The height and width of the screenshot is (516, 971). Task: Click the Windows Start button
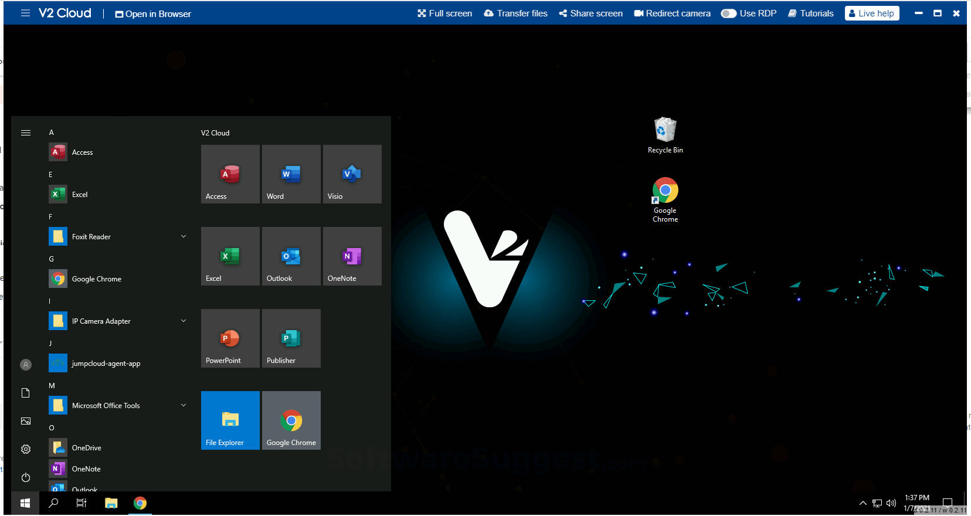pos(25,503)
